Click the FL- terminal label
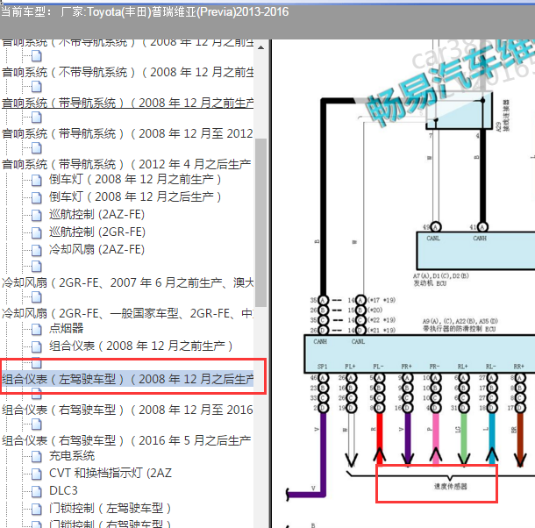The height and width of the screenshot is (528, 535). click(378, 367)
